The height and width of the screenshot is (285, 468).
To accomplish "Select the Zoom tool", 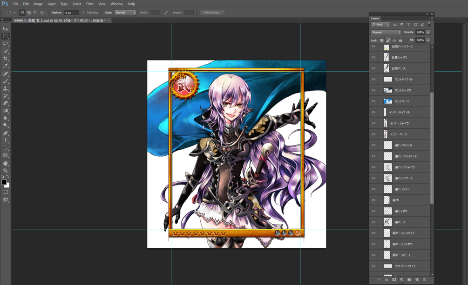I will [6, 171].
